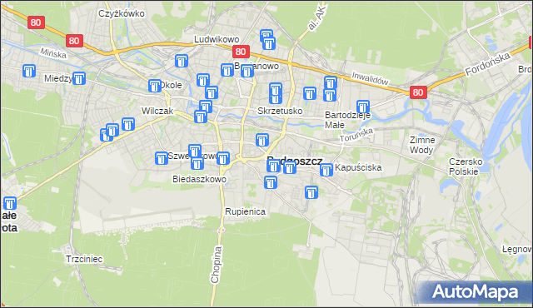Click the Biedaszkowo district label
This screenshot has height=308, width=533.
199,179
